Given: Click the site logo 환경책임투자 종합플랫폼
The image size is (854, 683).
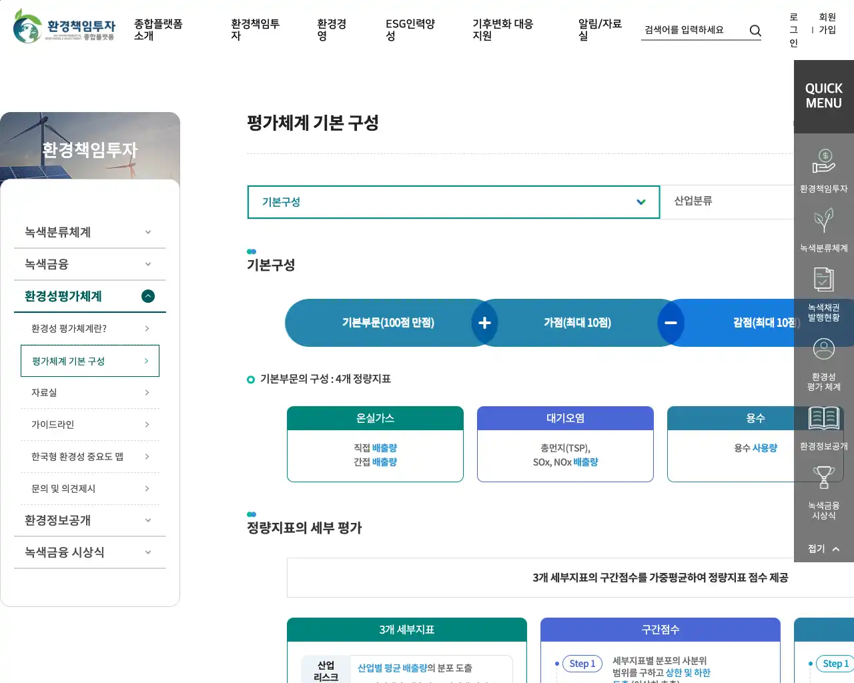Looking at the screenshot, I should point(65,27).
